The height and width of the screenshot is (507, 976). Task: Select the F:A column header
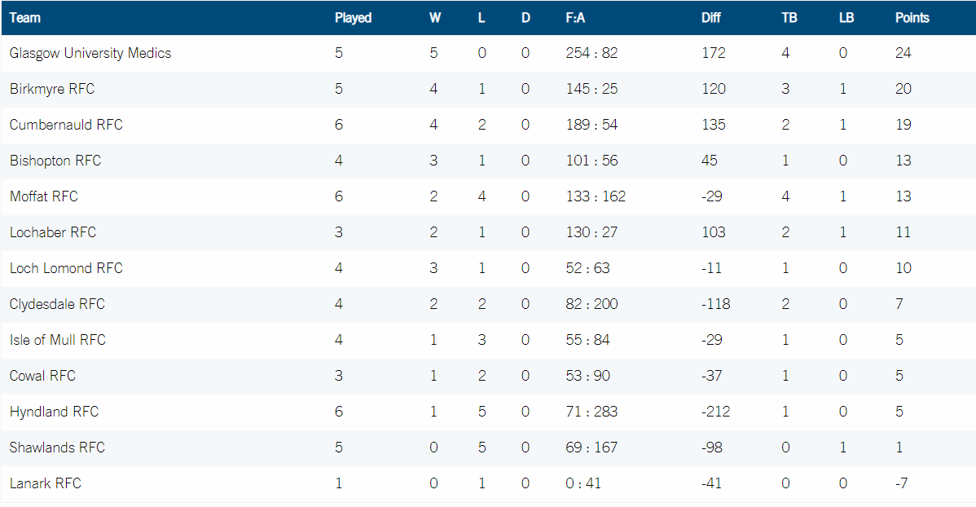pyautogui.click(x=575, y=18)
